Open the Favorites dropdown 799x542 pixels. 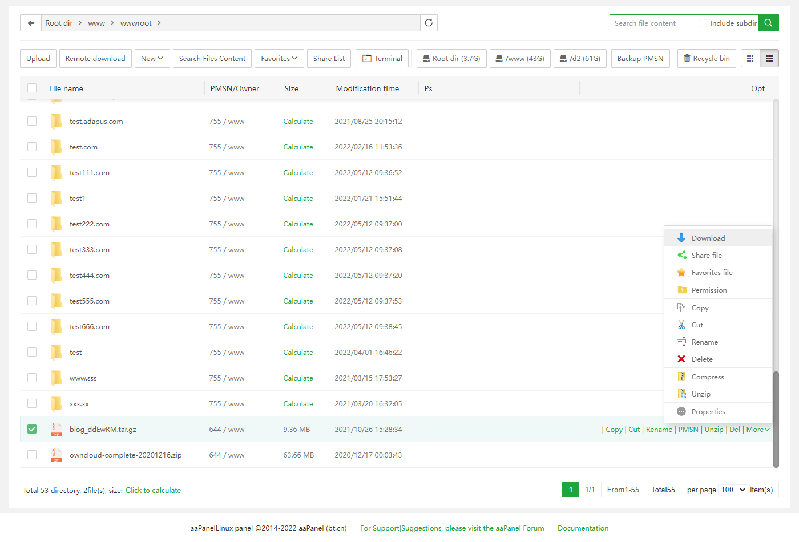pos(279,58)
